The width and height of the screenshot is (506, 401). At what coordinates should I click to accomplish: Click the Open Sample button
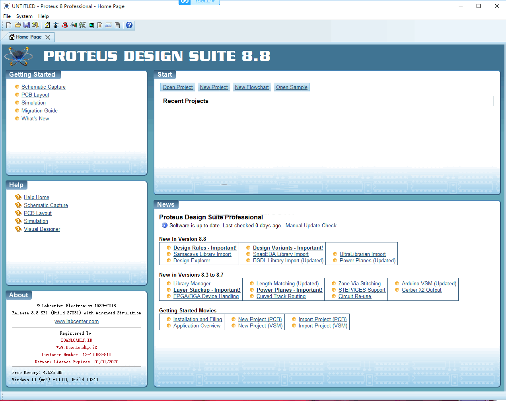coord(292,87)
